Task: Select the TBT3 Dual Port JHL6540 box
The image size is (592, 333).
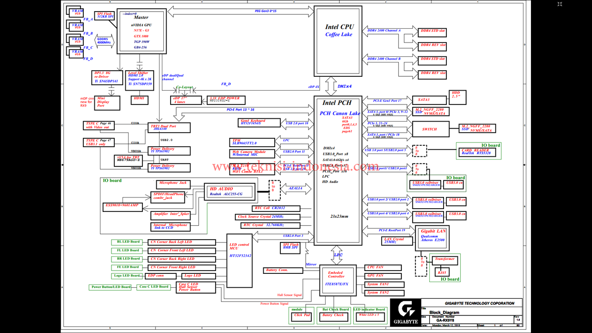Action: point(169,127)
